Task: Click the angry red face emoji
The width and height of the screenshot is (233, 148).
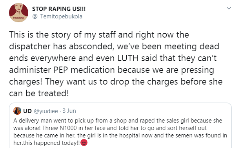Action: (x=84, y=143)
